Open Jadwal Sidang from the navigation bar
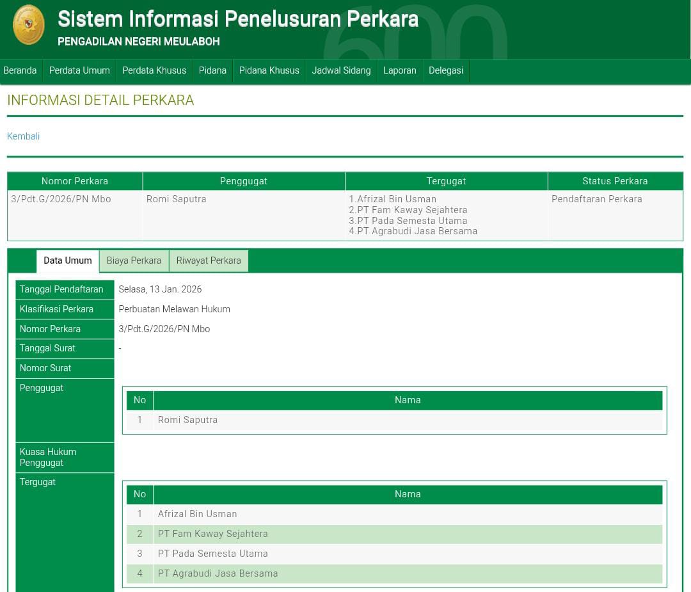The image size is (691, 592). [341, 70]
